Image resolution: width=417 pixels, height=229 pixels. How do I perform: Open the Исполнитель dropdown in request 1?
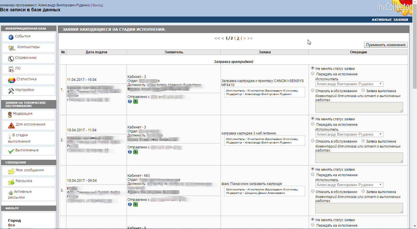tap(349, 84)
